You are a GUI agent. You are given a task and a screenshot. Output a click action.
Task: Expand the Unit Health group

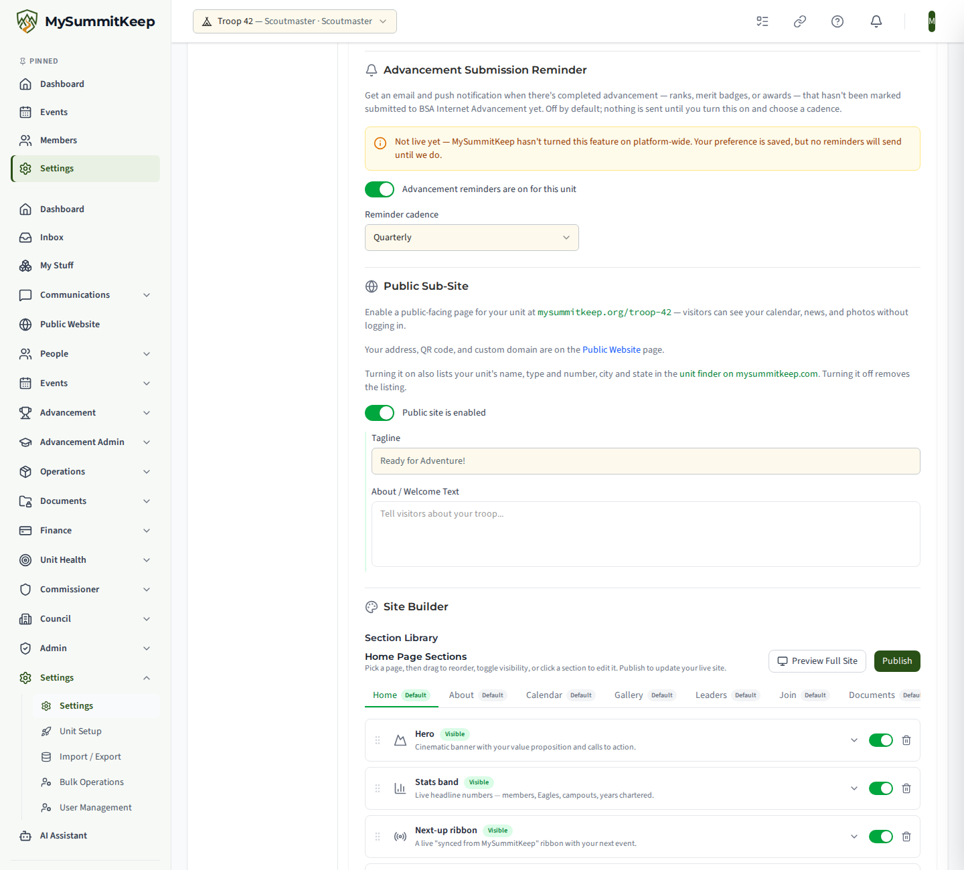[85, 560]
